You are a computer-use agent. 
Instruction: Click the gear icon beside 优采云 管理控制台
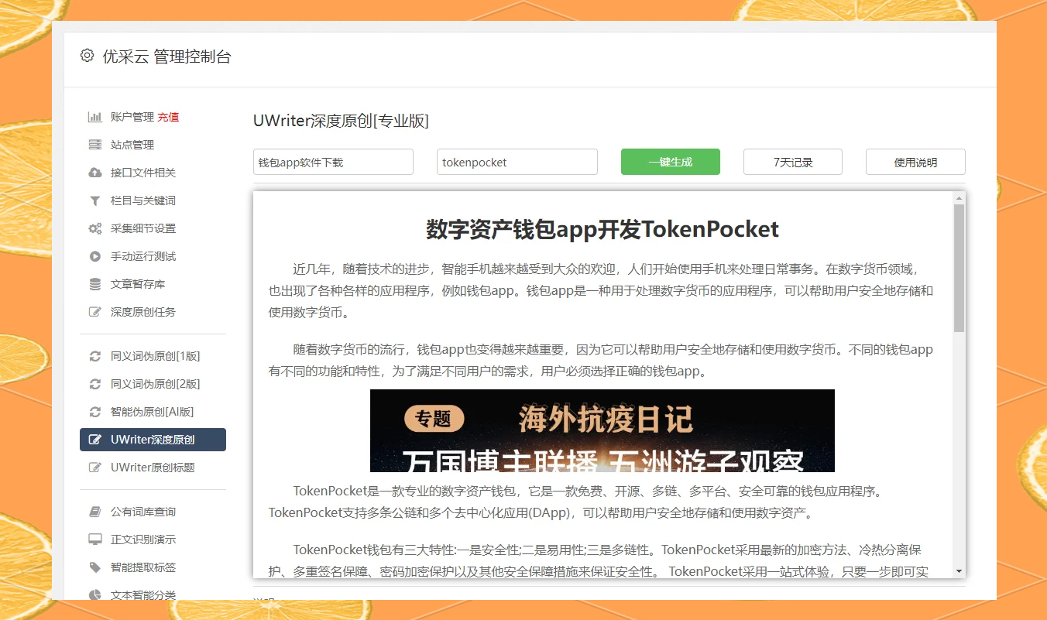pos(87,56)
